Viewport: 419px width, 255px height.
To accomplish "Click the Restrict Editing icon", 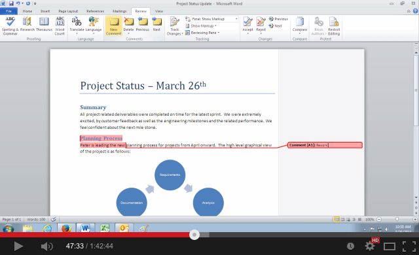I will 334,26.
